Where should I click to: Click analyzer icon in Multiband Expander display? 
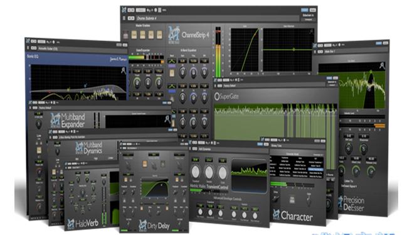point(167,119)
